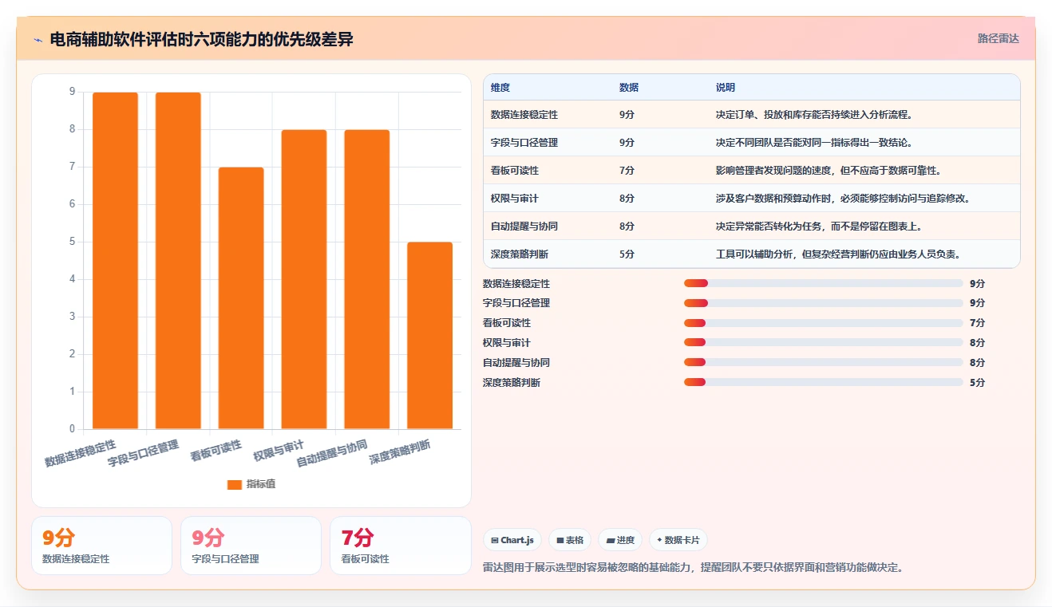Click the 数据连接稳定性 bar in chart
This screenshot has height=607, width=1052.
(x=115, y=261)
